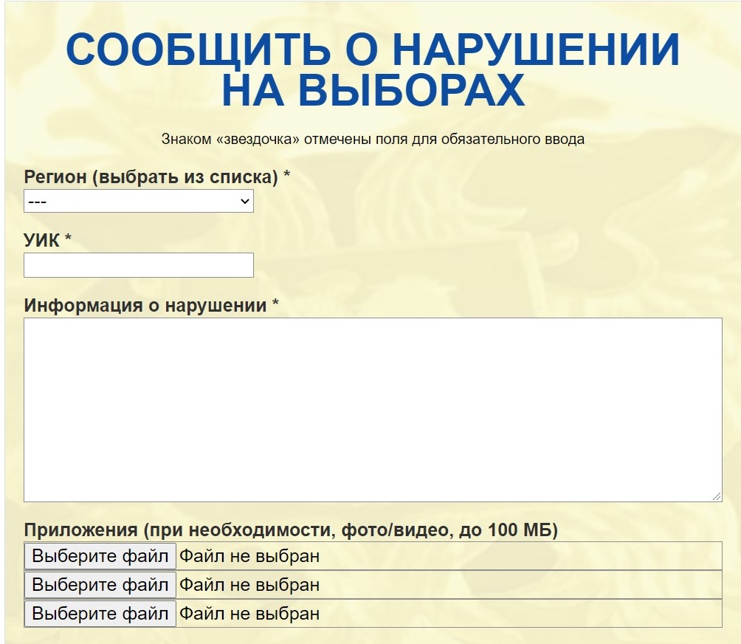The width and height of the screenshot is (741, 644).
Task: Focus the УИК input field
Action: point(139,265)
